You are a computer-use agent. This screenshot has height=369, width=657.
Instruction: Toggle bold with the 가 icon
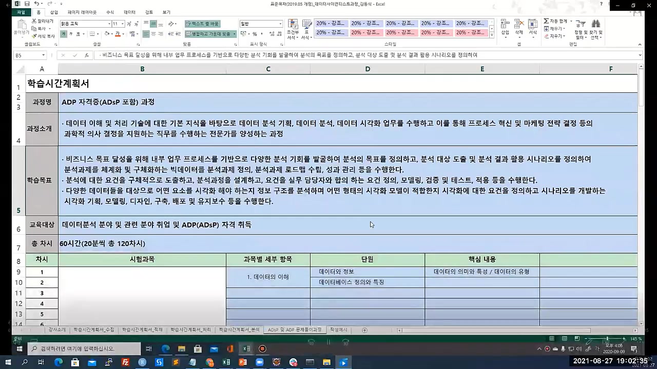(64, 34)
